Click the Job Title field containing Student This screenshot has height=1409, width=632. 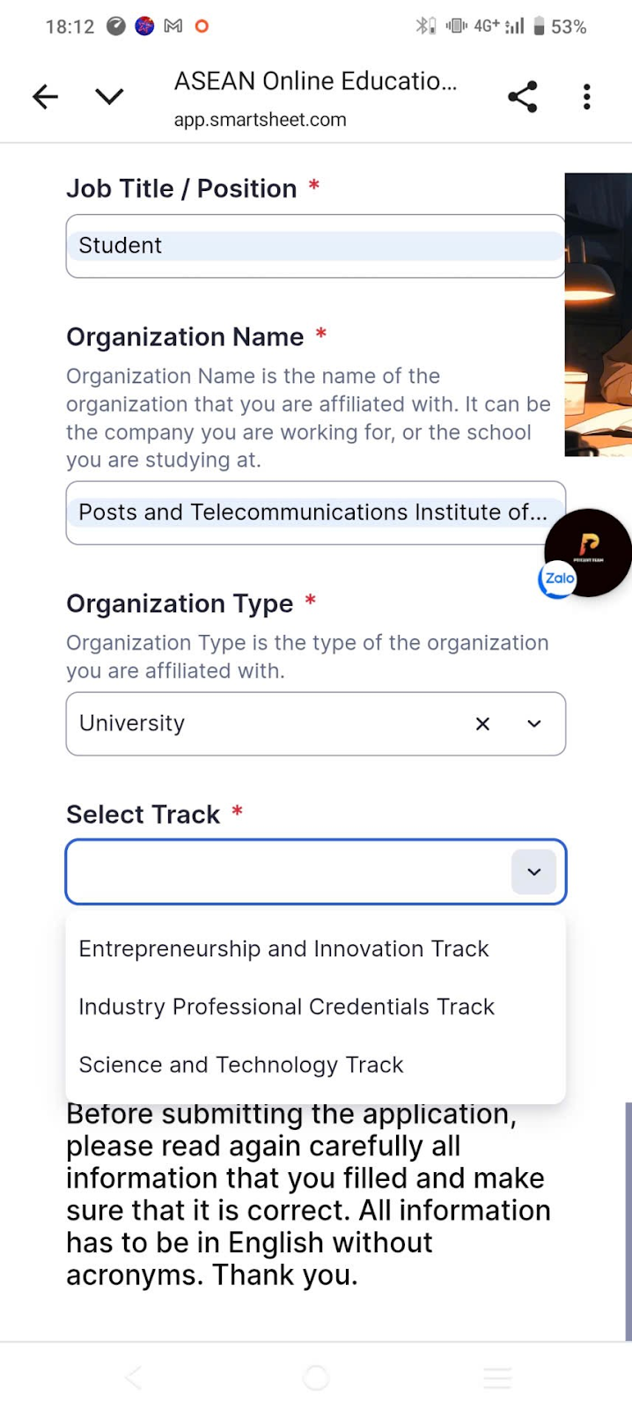tap(315, 246)
